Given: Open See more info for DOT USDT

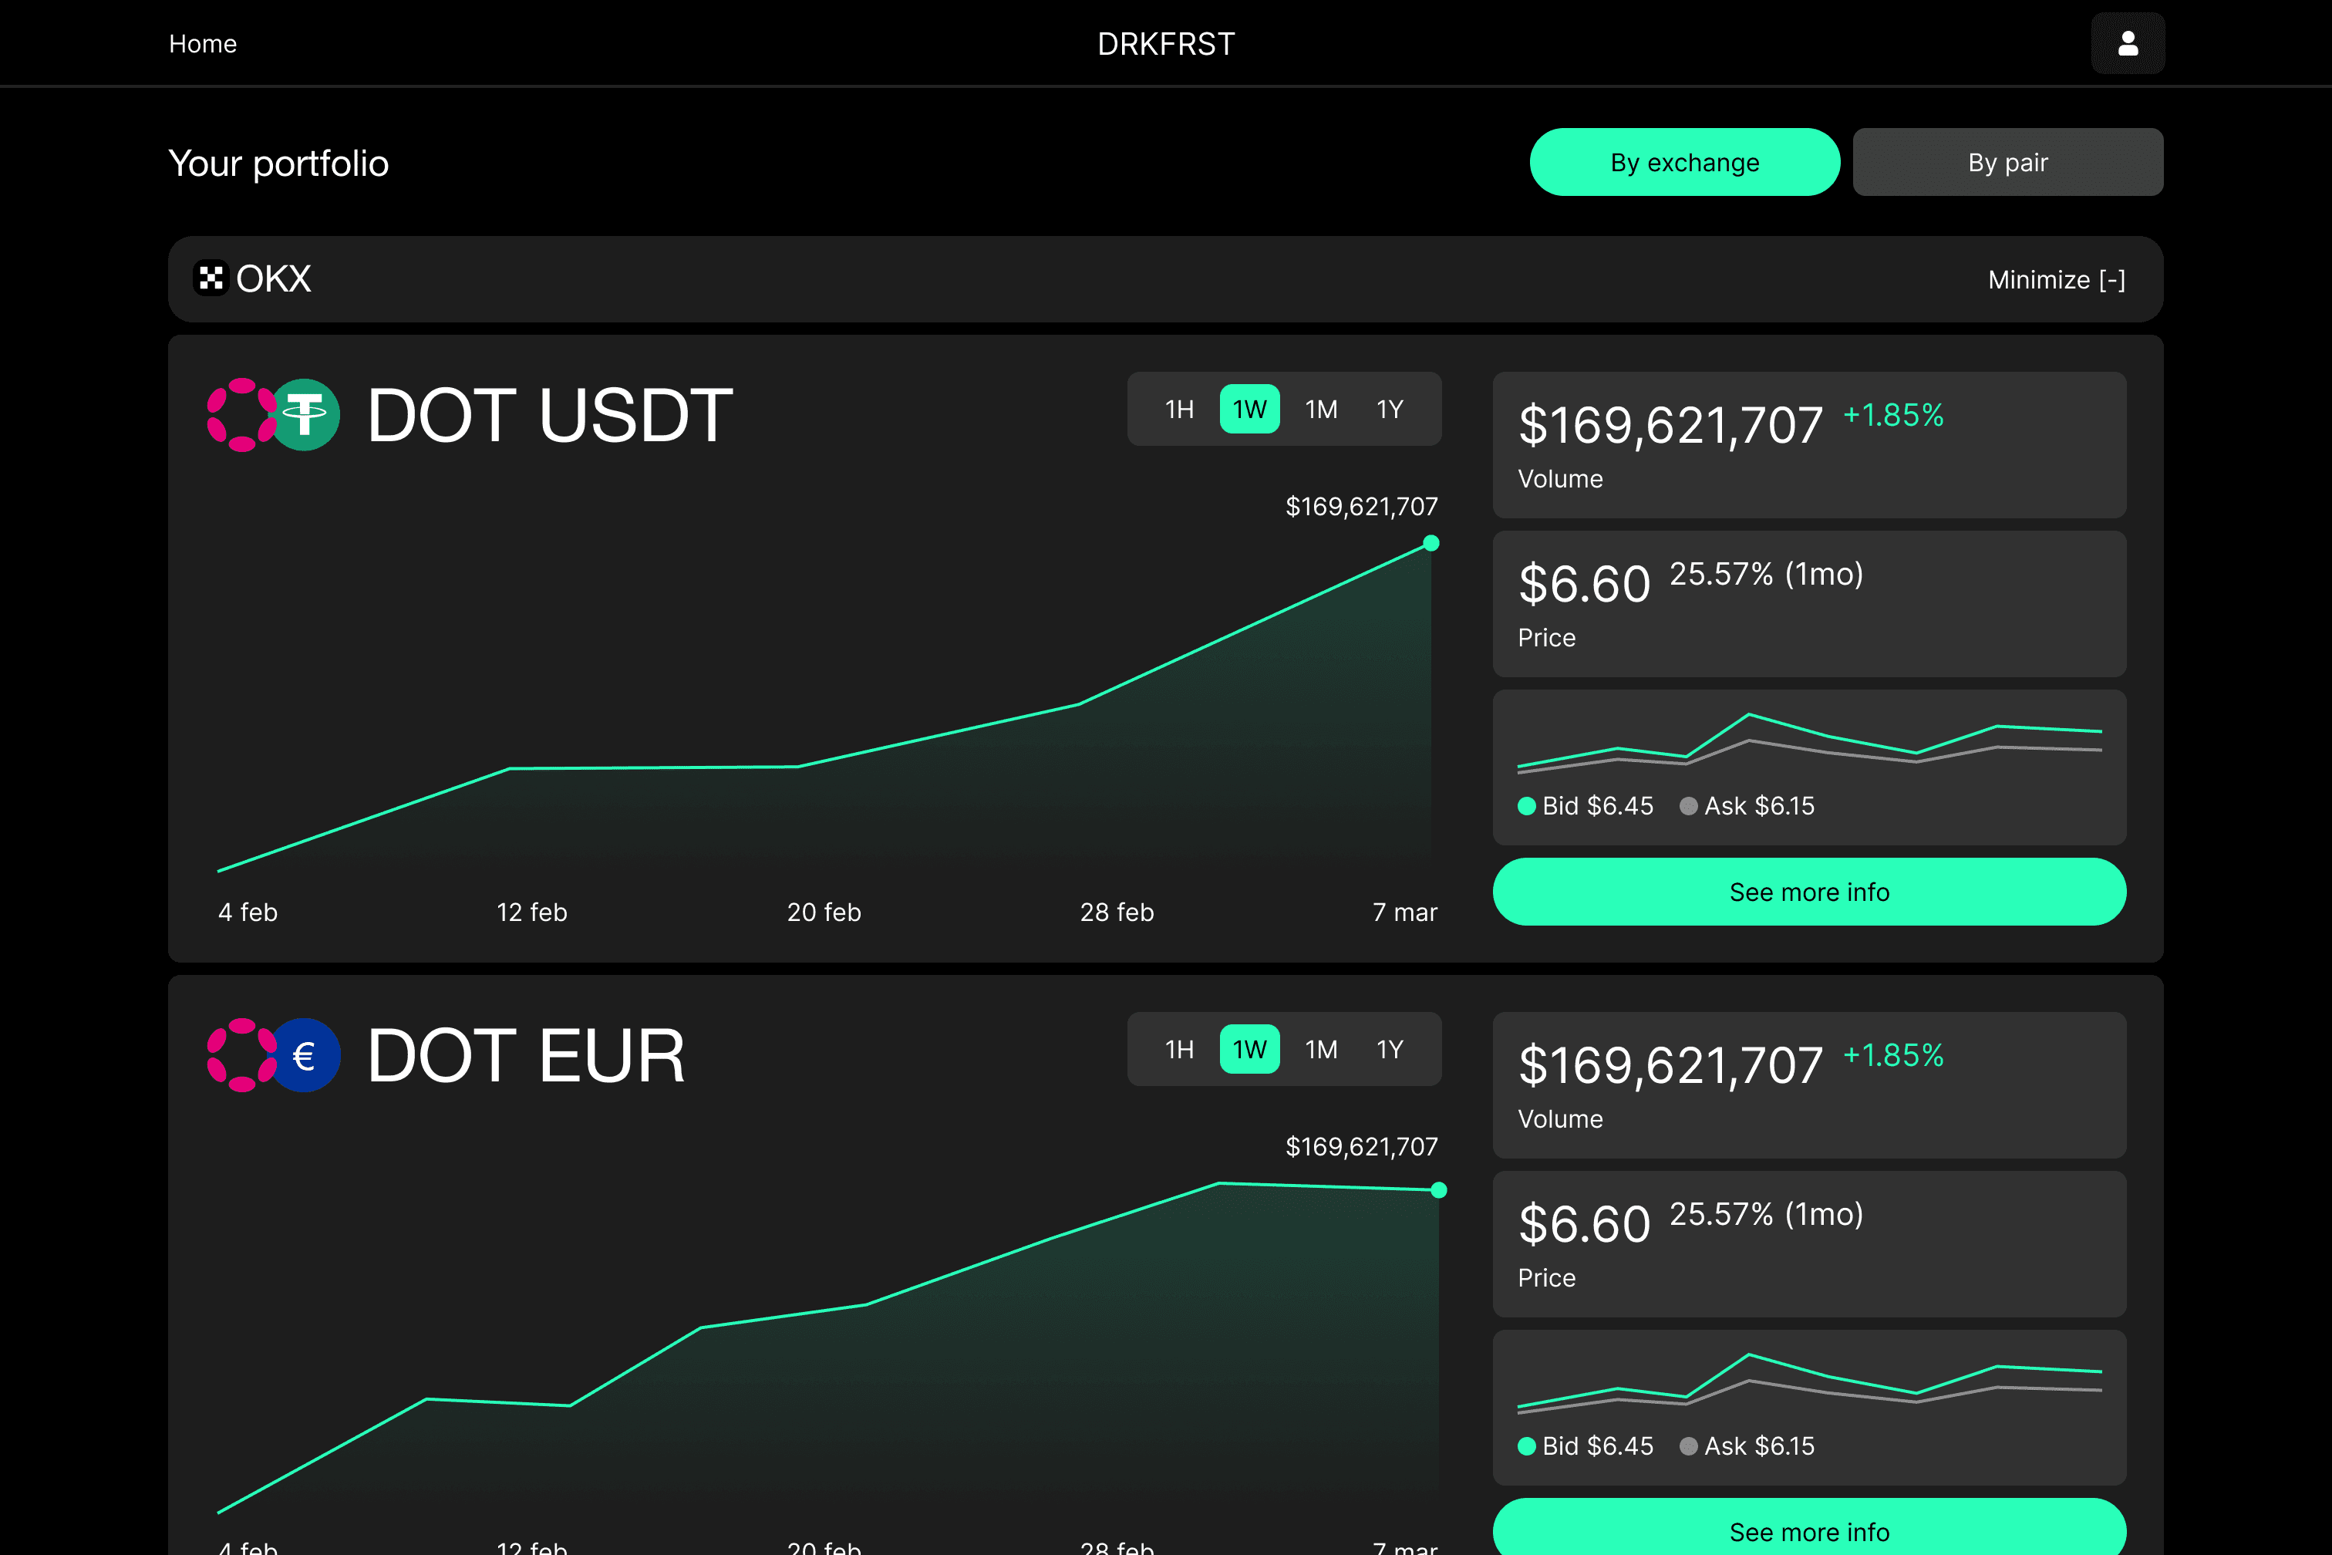Looking at the screenshot, I should (x=1809, y=892).
